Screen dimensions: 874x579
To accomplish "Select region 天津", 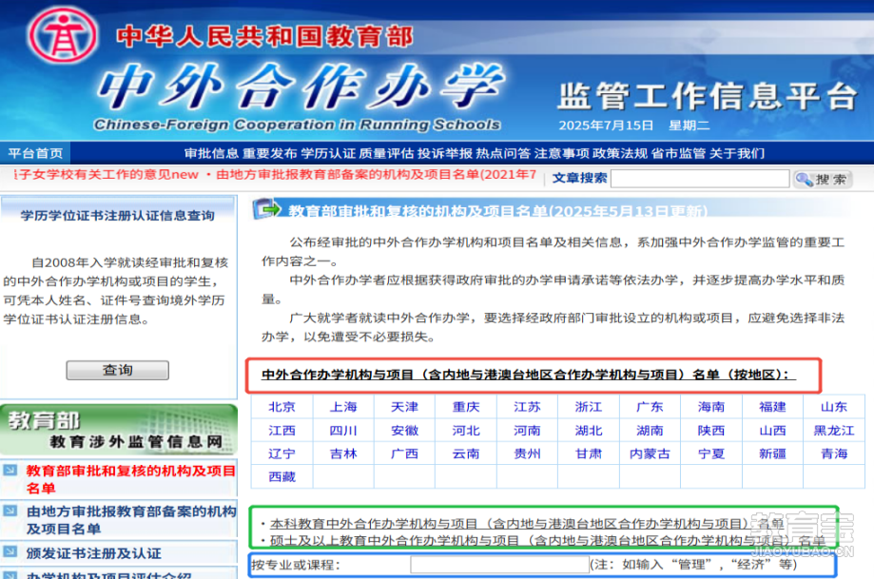I will pos(405,407).
